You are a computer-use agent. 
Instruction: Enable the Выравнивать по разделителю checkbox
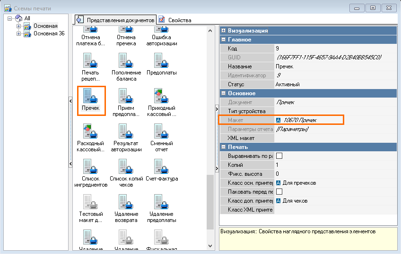point(279,156)
